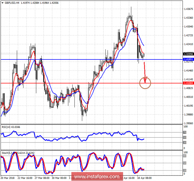Image resolution: width=194 pixels, height=181 pixels.
Task: Click the RSI 70 level axis label
Action: [x=185, y=133]
